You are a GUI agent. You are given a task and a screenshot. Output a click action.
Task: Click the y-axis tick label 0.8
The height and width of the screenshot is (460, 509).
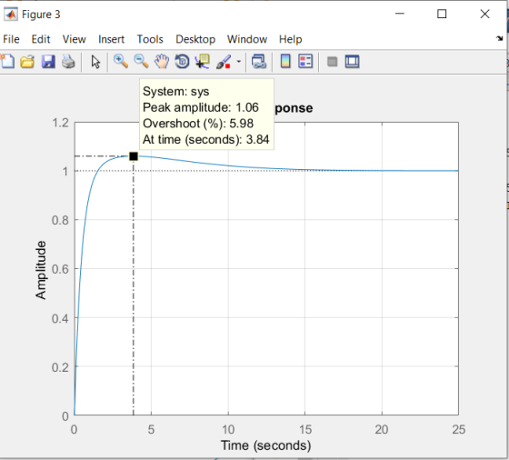(x=60, y=220)
